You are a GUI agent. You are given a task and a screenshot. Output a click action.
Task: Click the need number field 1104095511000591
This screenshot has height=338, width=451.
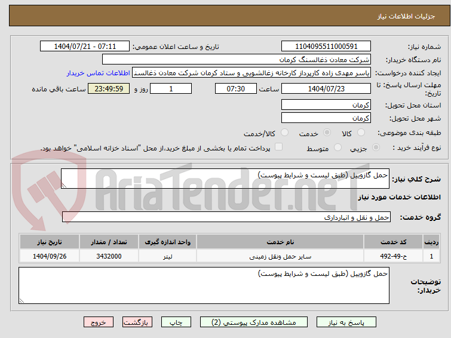[326, 47]
